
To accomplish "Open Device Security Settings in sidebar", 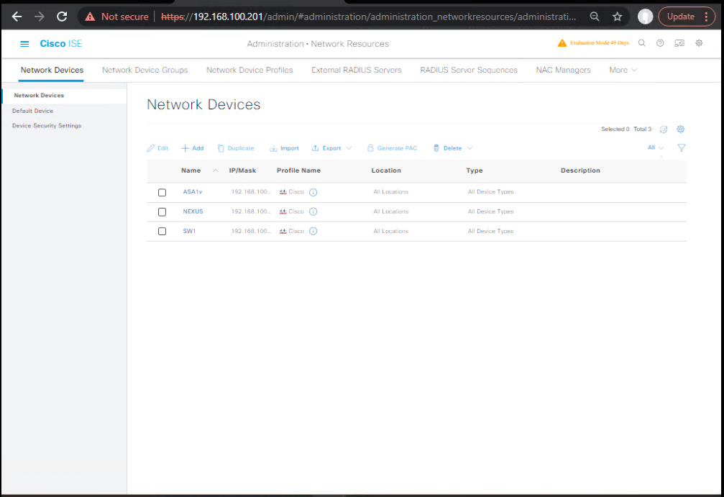I will (x=47, y=126).
